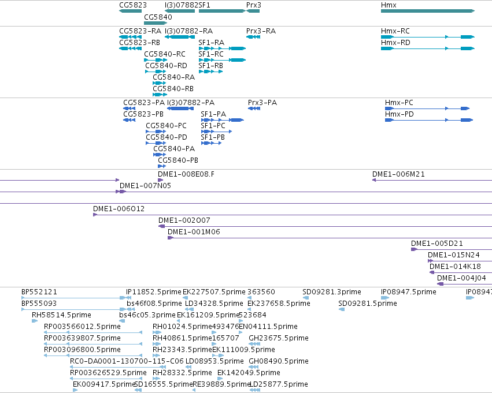
Task: Click clone DME1-006M21
Action: click(432, 180)
